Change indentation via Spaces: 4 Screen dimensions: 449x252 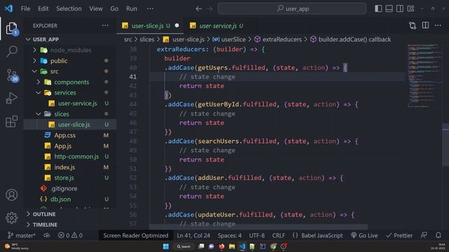(x=229, y=235)
